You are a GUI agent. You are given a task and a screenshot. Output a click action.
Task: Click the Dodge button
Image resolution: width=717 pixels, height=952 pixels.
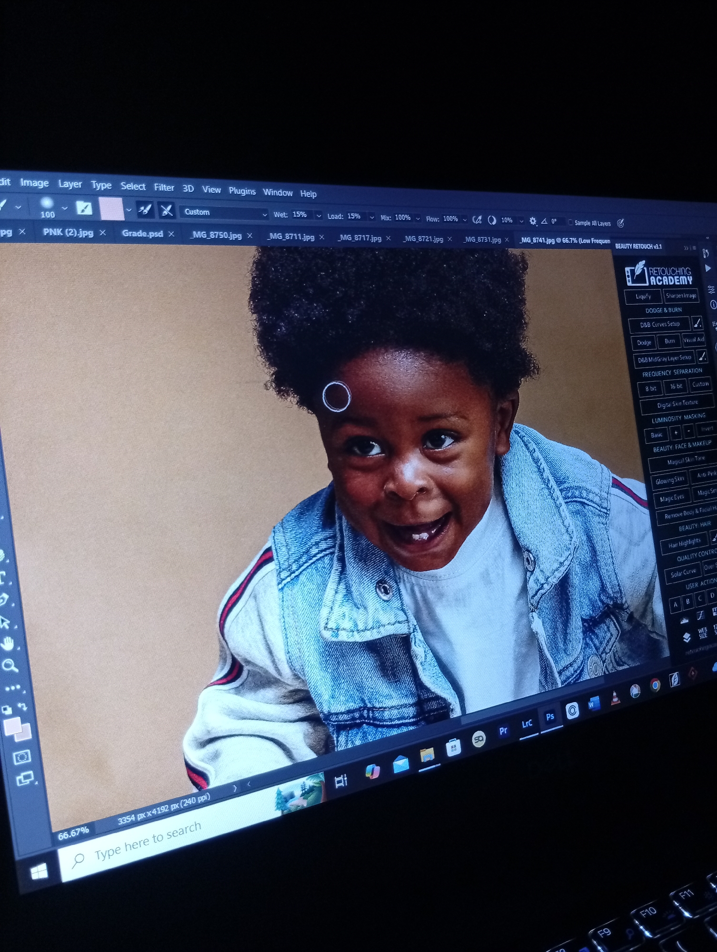pyautogui.click(x=644, y=342)
